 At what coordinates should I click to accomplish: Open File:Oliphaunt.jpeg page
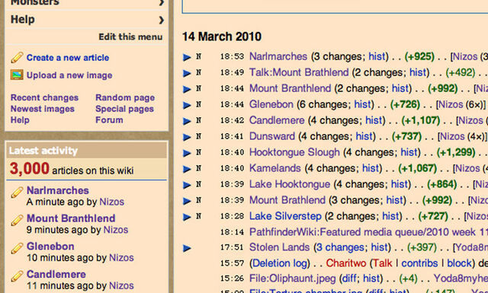click(292, 279)
